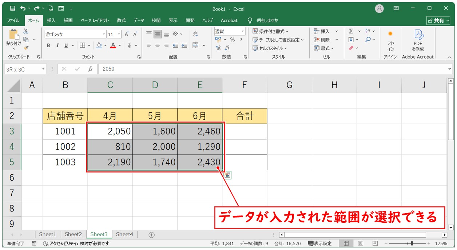Click the Quick Analysis icon below selection
This screenshot has width=457, height=250.
point(227,175)
